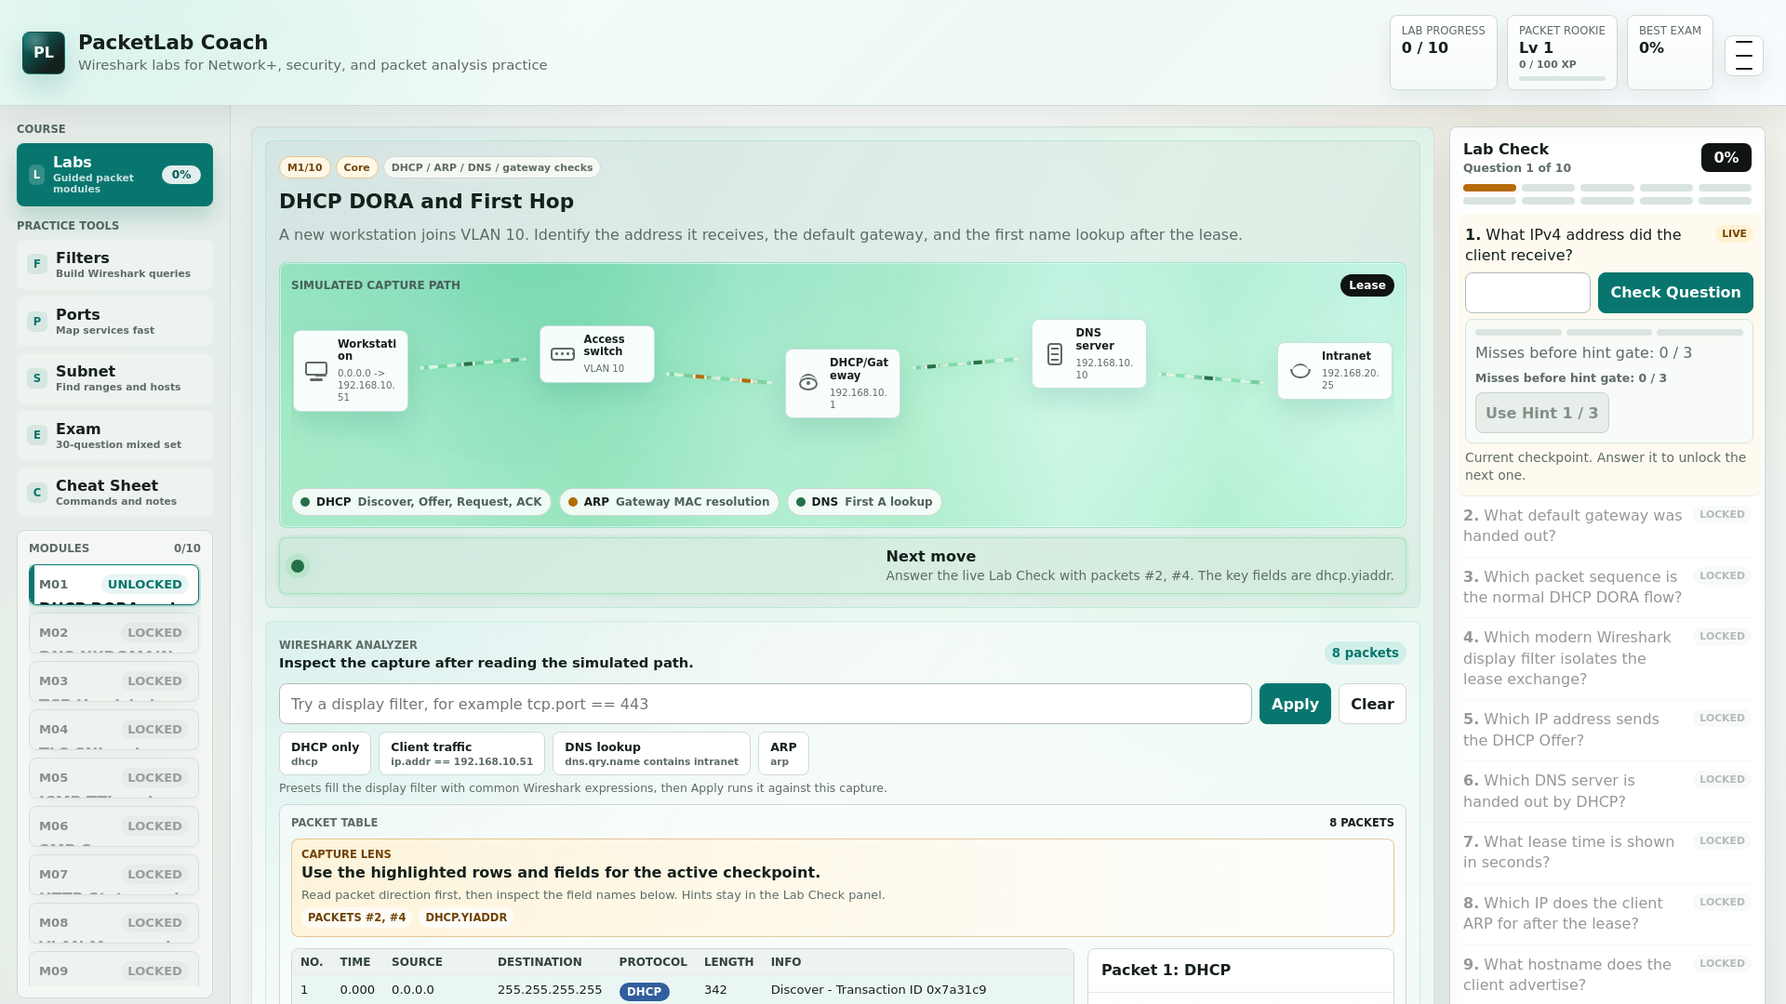Click locked question 5 about DHCP Offer
This screenshot has height=1004, width=1786.
[x=1607, y=730]
